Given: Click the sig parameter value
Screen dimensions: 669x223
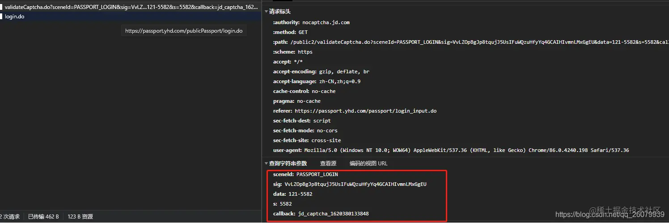Looking at the screenshot, I should tap(356, 184).
